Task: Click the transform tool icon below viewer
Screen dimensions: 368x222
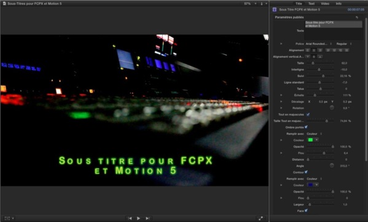Action: point(7,218)
